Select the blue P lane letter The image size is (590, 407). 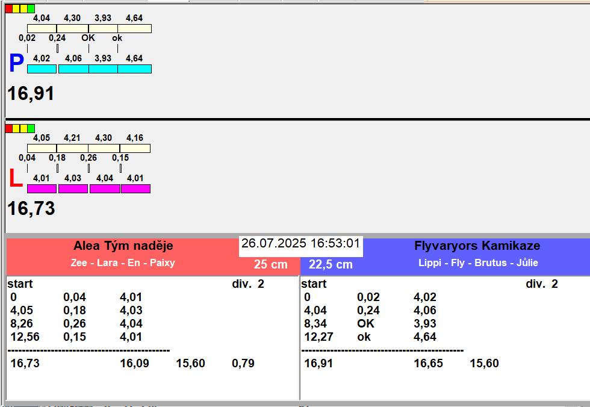point(16,63)
